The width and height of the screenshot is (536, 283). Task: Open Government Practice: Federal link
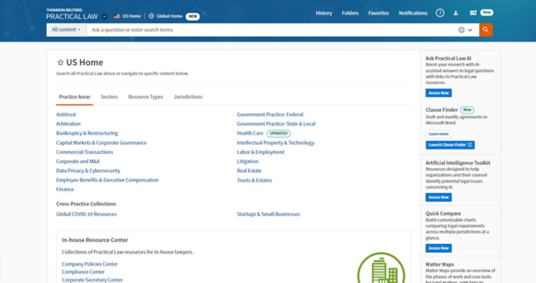(270, 114)
